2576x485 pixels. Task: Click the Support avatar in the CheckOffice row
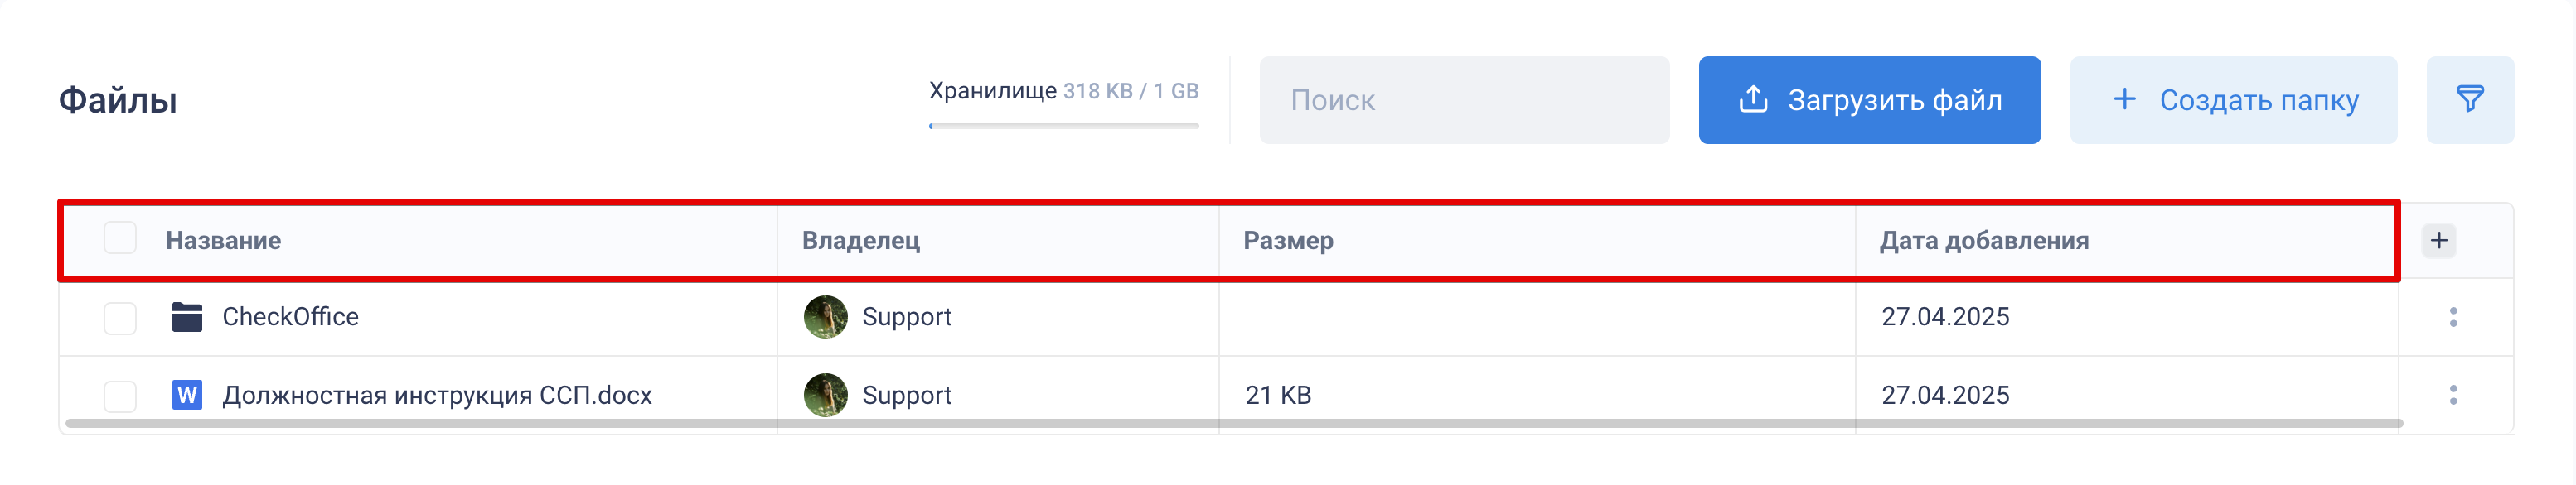pos(825,317)
